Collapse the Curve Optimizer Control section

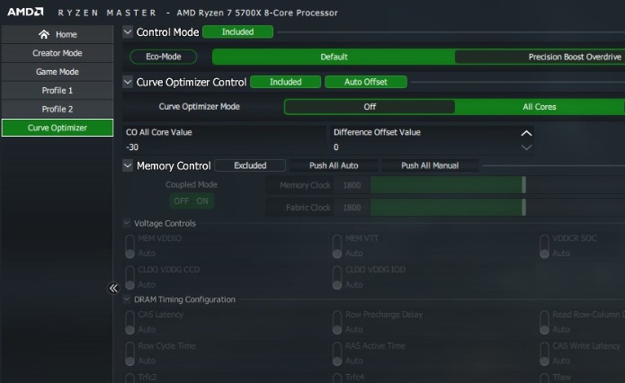128,82
